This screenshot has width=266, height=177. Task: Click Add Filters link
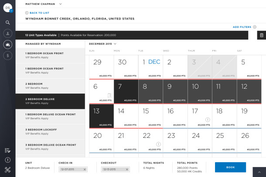(x=242, y=27)
